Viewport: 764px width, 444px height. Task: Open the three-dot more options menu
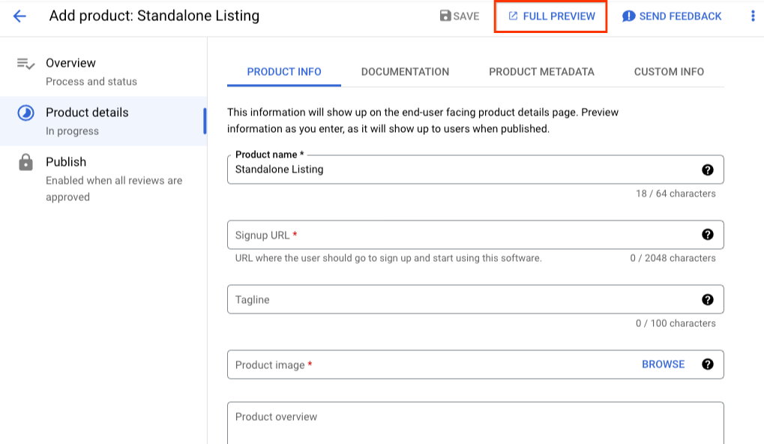(753, 16)
